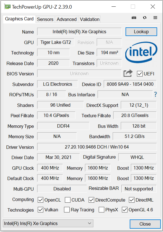Click the Close button at bottom
This screenshot has height=232, width=163.
pos(145,224)
